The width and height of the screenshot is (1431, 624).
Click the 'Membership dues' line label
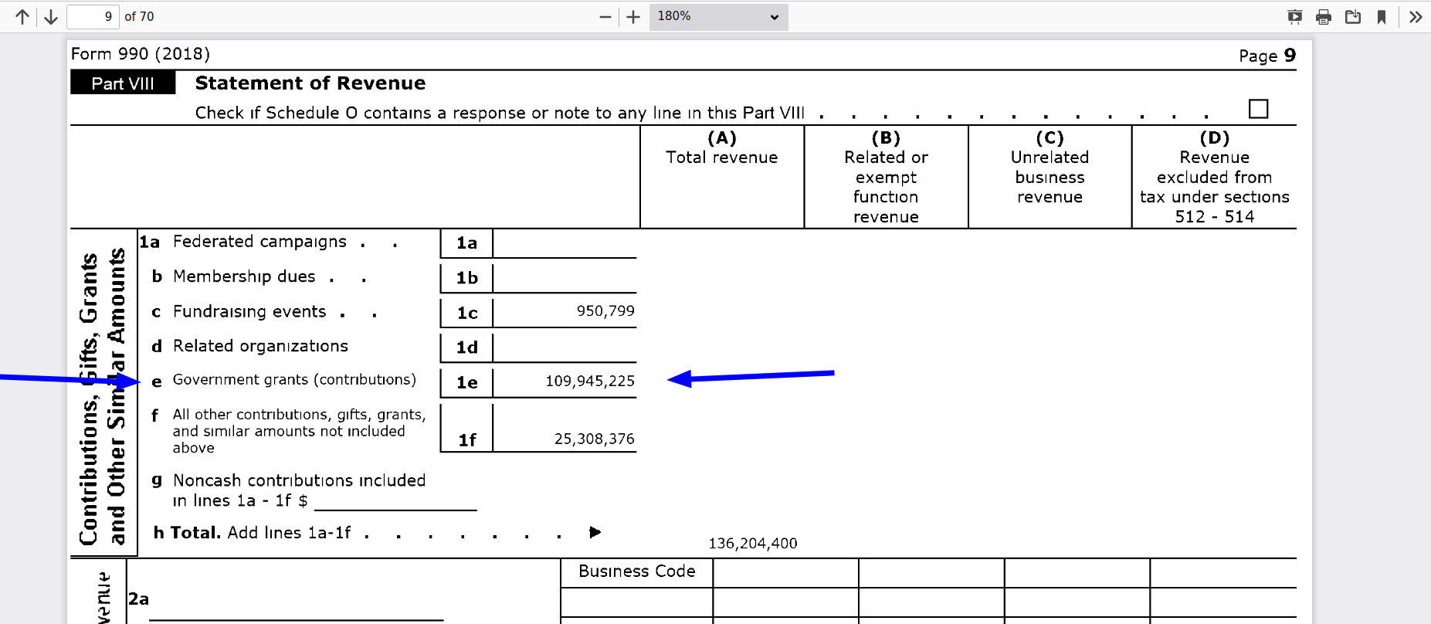tap(244, 276)
